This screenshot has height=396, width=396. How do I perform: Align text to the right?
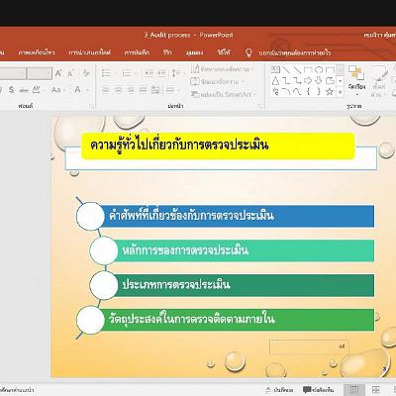[131, 89]
